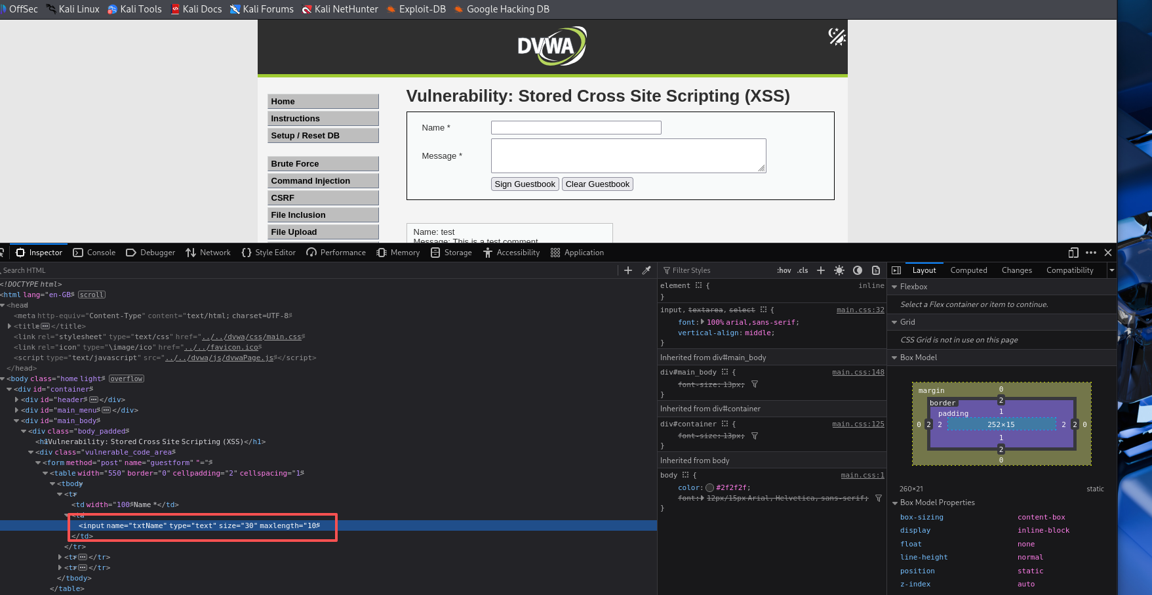Open the Compatibility sidebar tab

tap(1070, 270)
